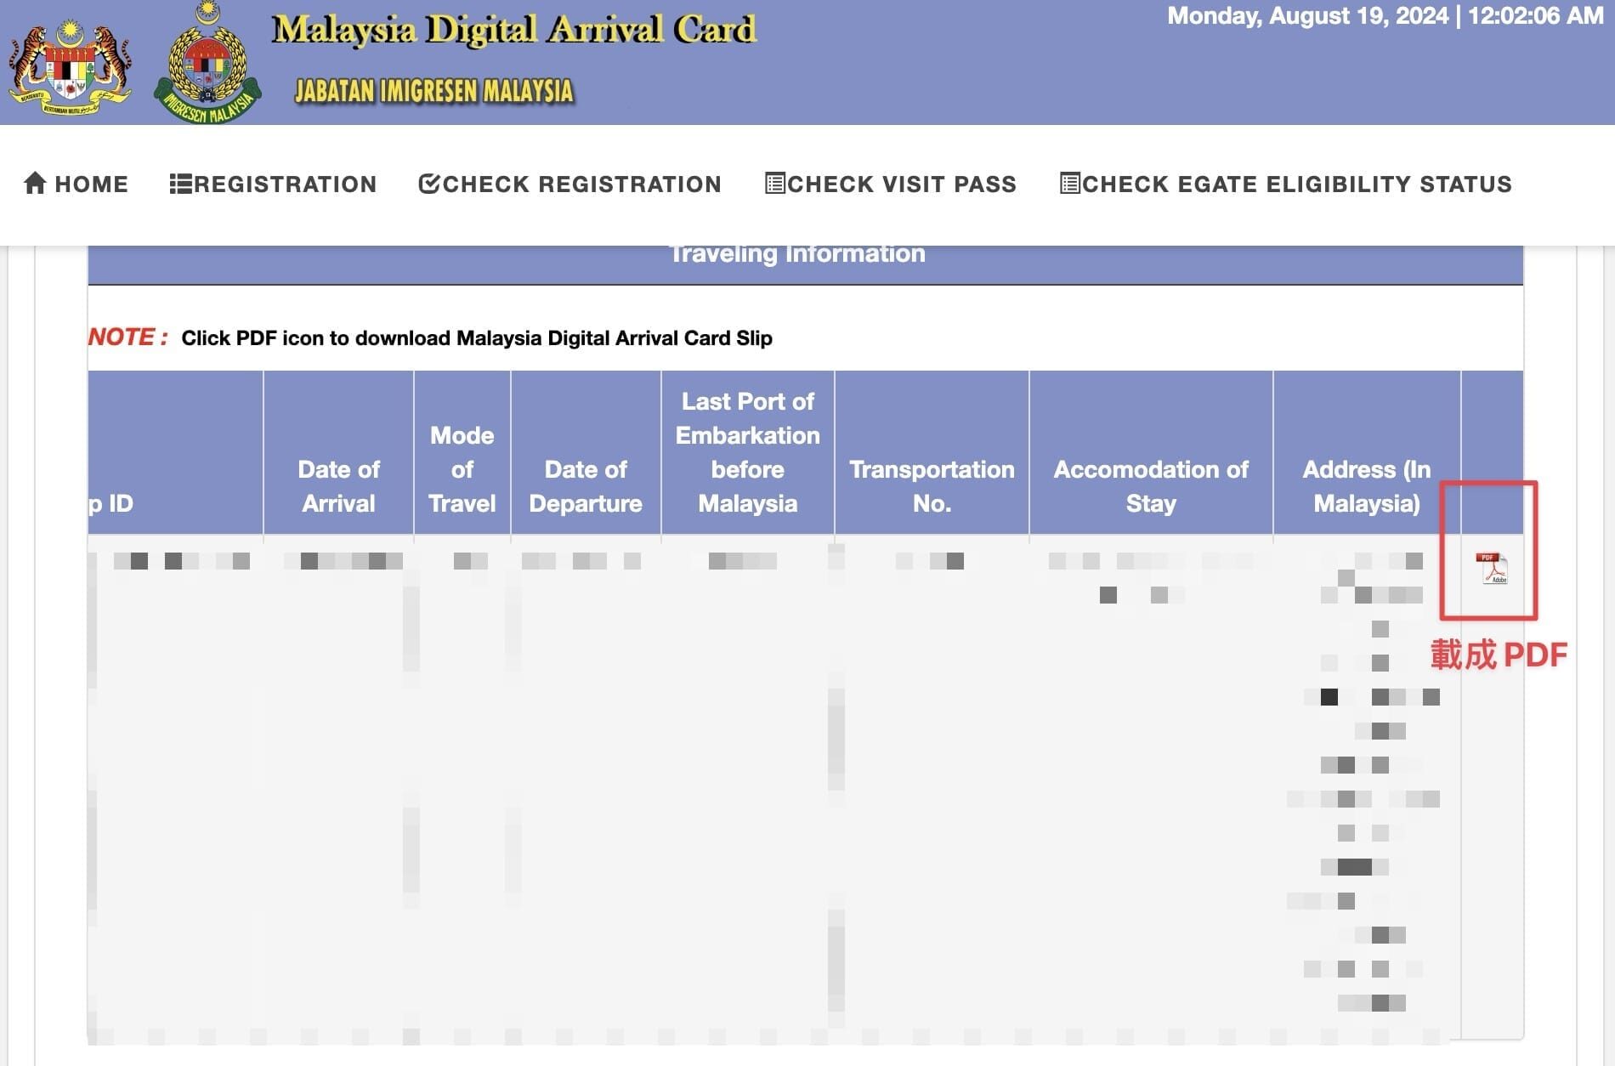
Task: Click the list icon beside REGISTRATION
Action: (x=180, y=184)
